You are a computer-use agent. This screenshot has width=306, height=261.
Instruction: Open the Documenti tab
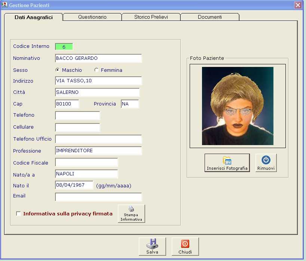click(x=210, y=17)
